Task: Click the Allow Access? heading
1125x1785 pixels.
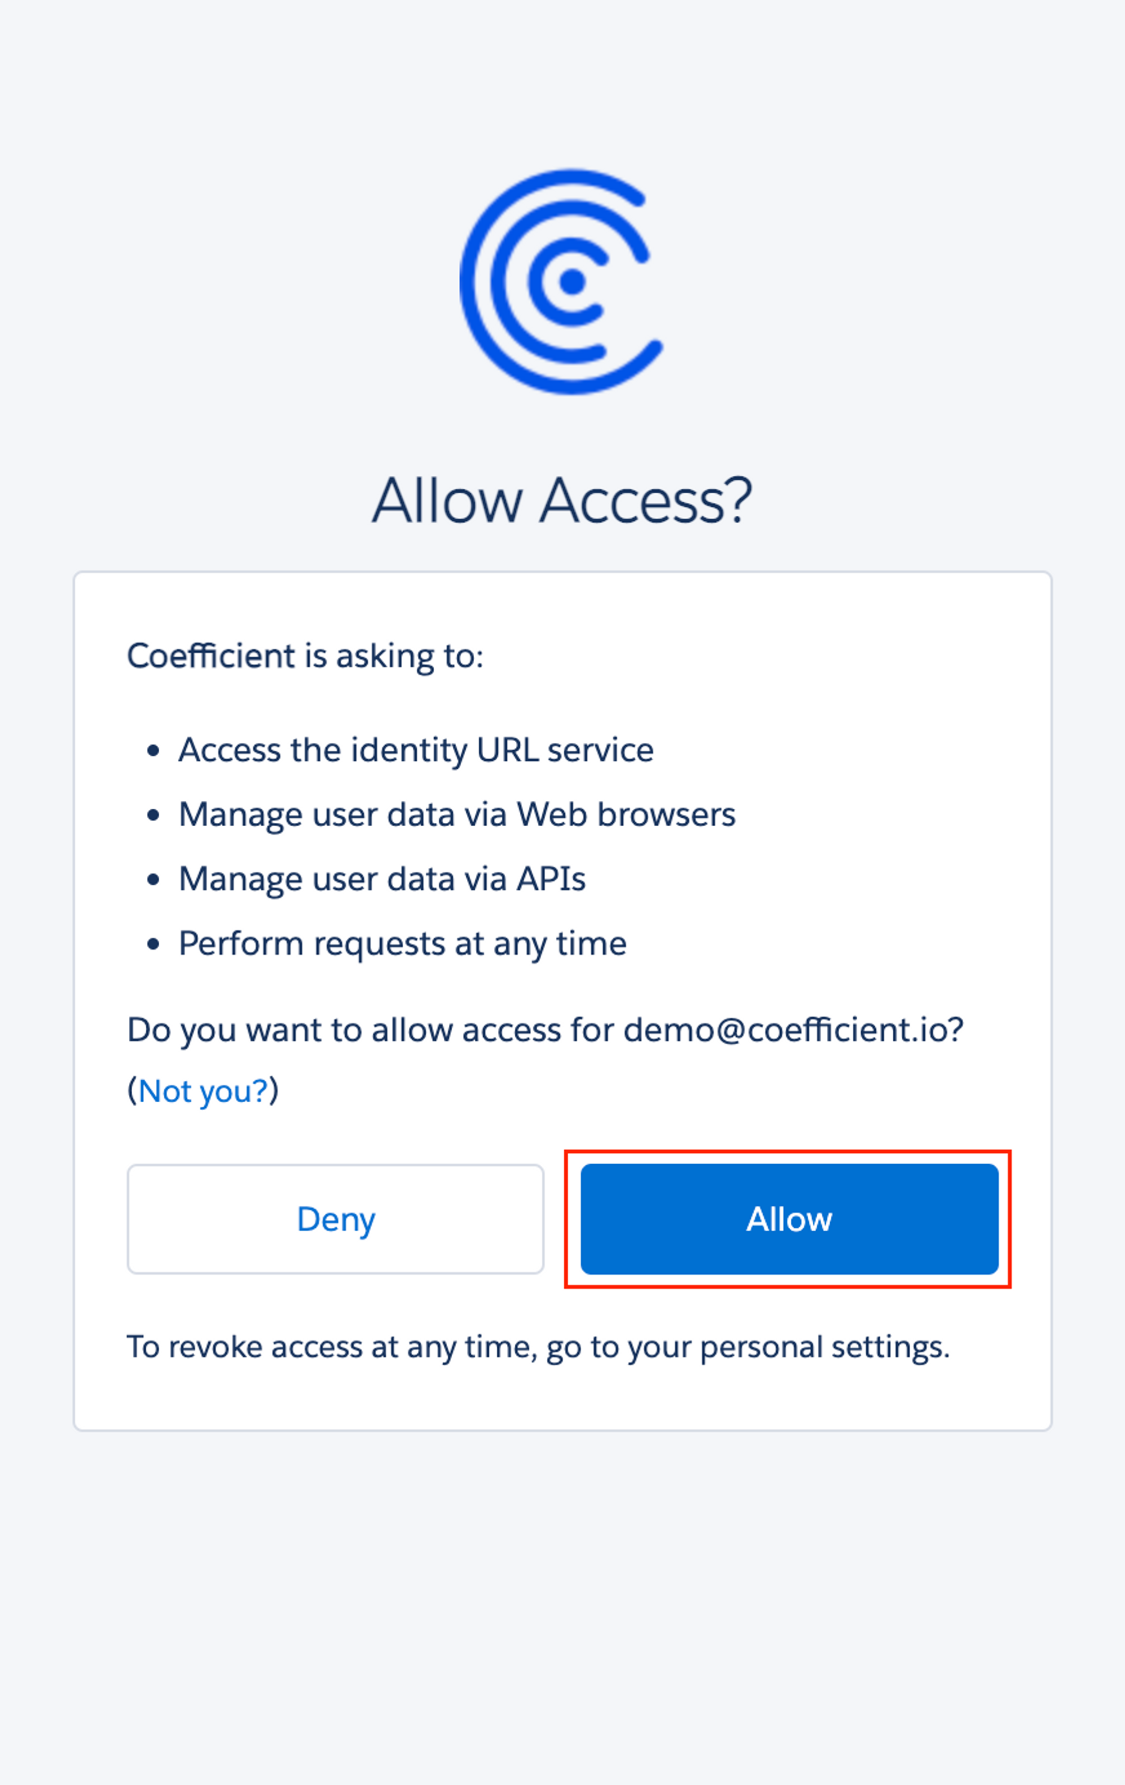Action: click(x=562, y=501)
